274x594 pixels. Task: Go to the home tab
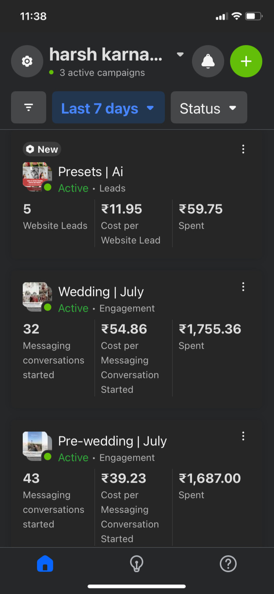[x=45, y=564]
